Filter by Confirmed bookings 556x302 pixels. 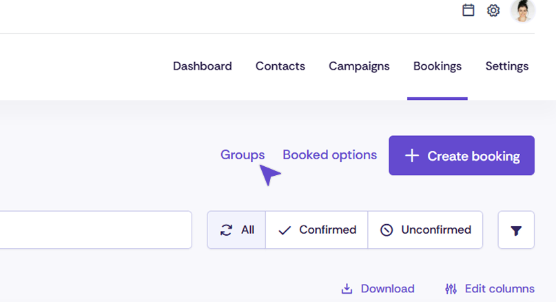pos(317,230)
